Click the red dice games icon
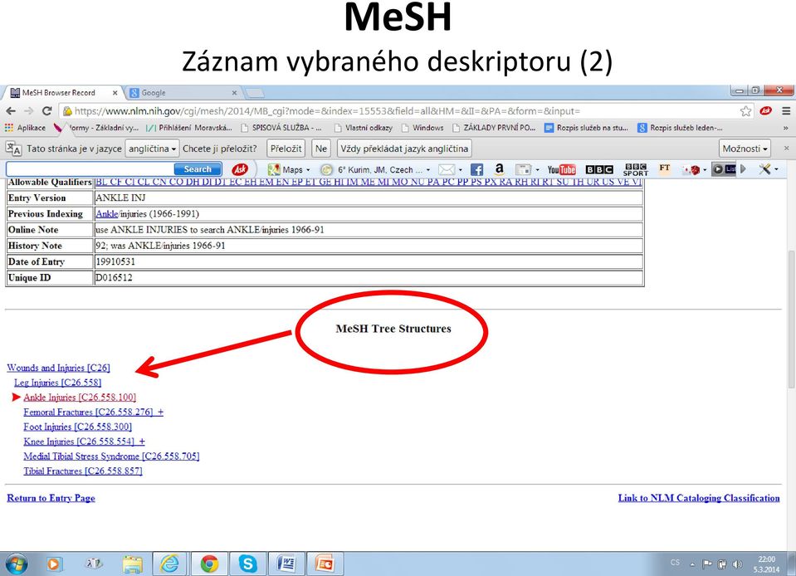This screenshot has height=576, width=796. [x=691, y=169]
